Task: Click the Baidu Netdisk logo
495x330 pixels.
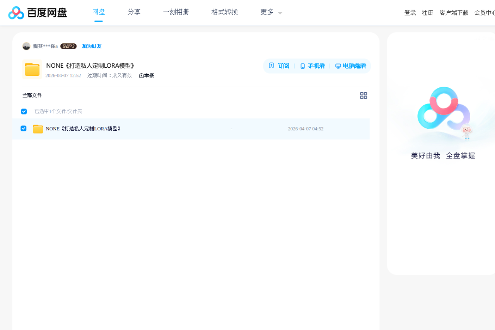Action: pyautogui.click(x=38, y=12)
